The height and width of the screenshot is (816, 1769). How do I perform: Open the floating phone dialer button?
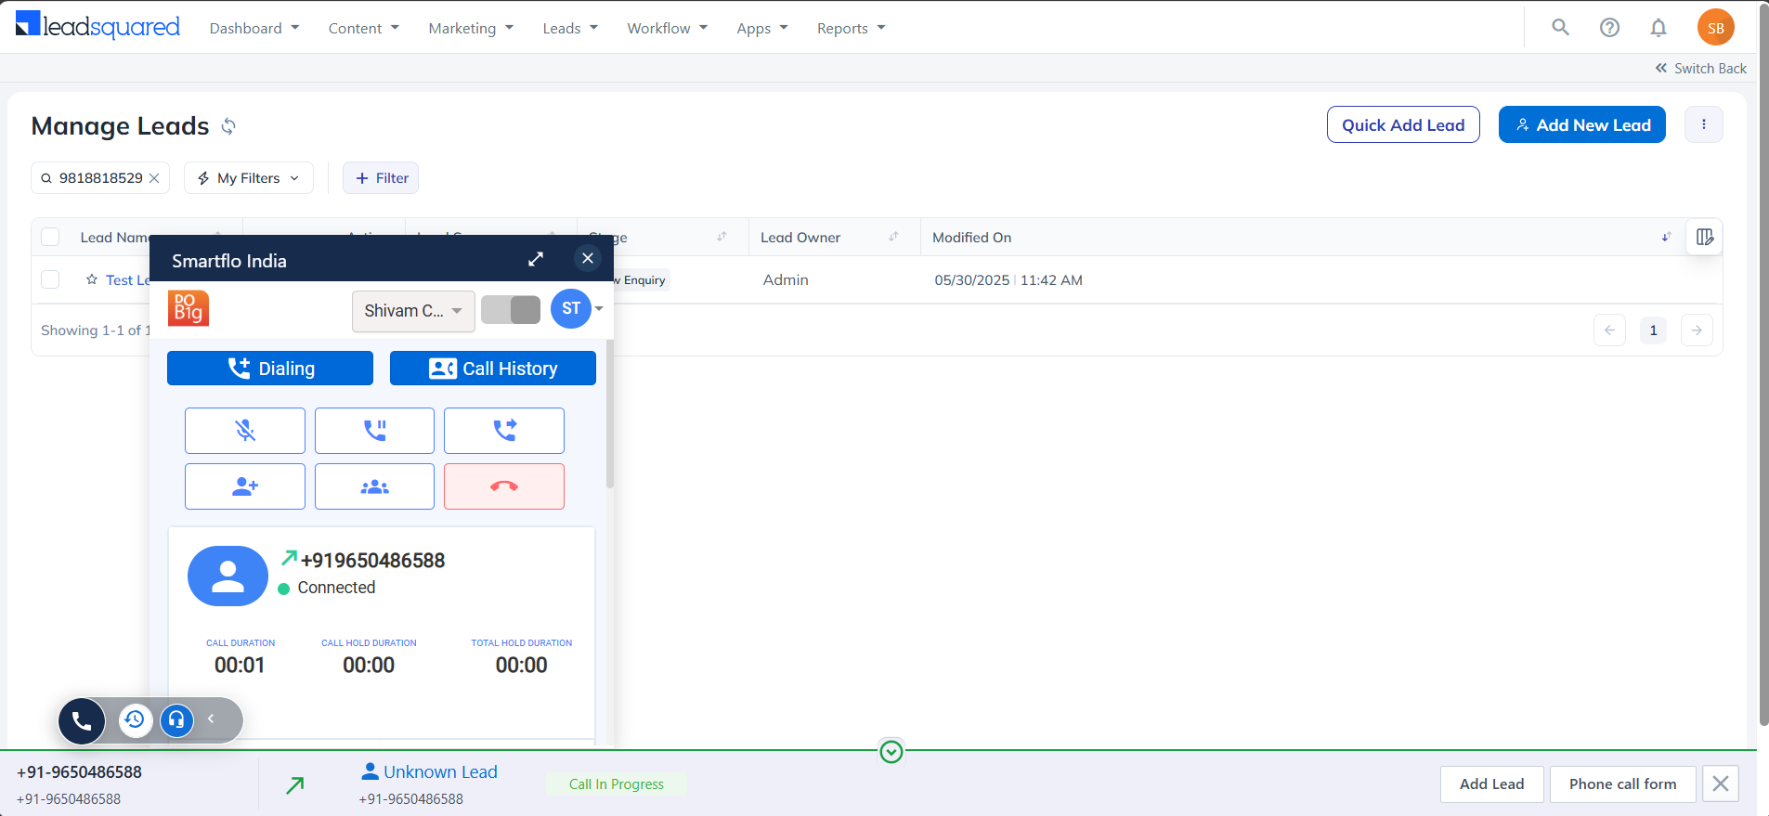pos(82,720)
